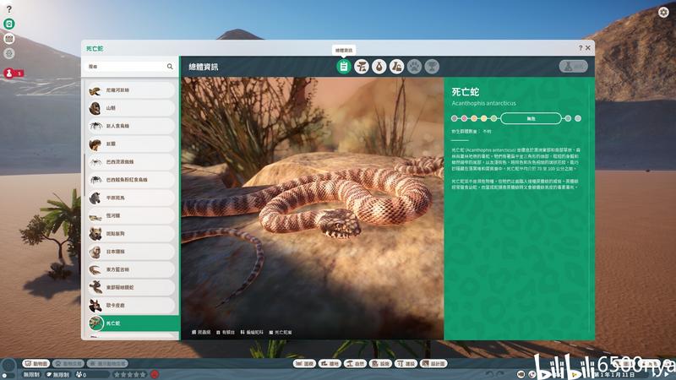Click the first orange conservation status dot

pyautogui.click(x=474, y=118)
